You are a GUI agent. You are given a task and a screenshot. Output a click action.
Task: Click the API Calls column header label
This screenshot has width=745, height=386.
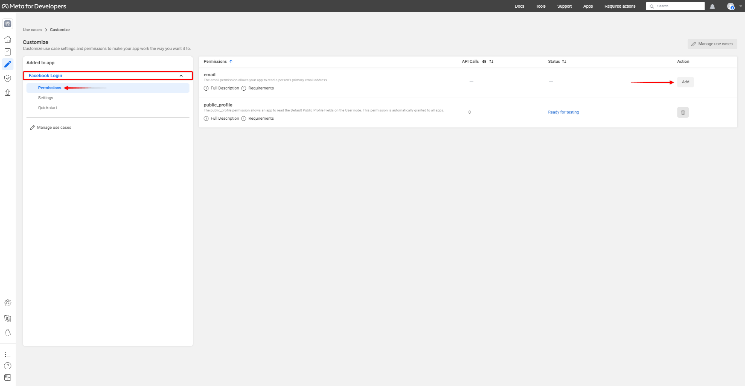[x=470, y=62]
